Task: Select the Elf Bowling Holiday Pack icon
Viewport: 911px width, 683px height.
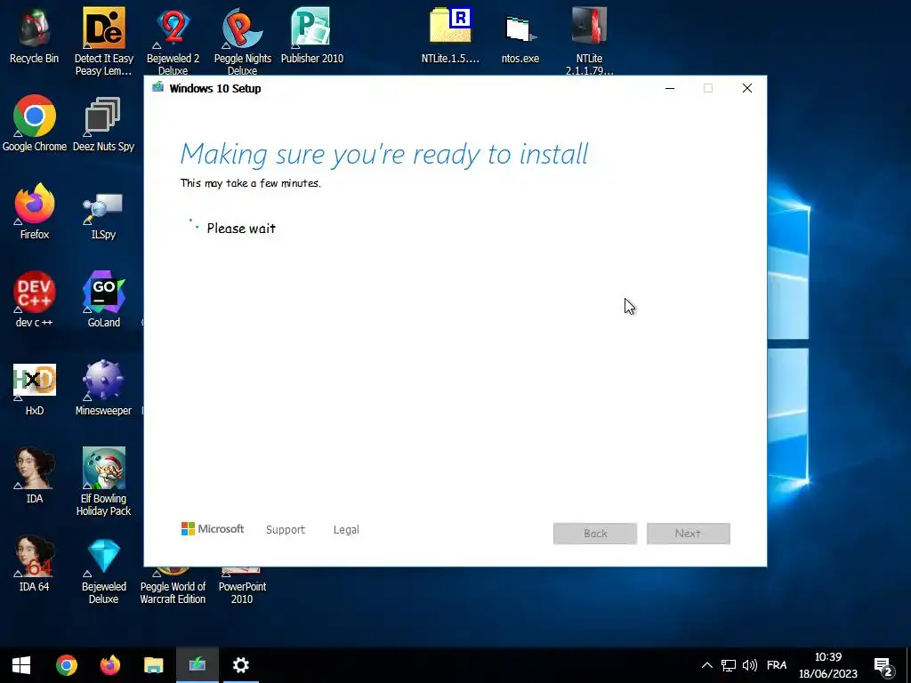Action: pyautogui.click(x=103, y=481)
